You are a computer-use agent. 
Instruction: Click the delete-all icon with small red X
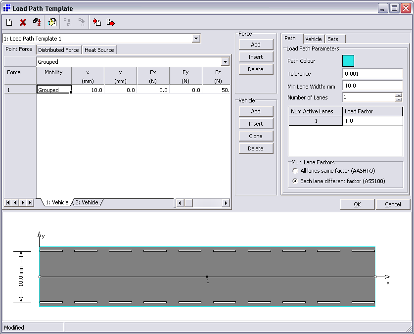(37, 22)
